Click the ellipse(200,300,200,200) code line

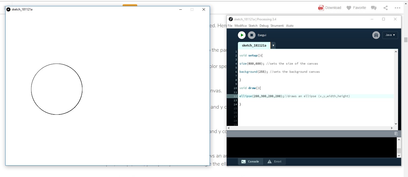(x=295, y=96)
